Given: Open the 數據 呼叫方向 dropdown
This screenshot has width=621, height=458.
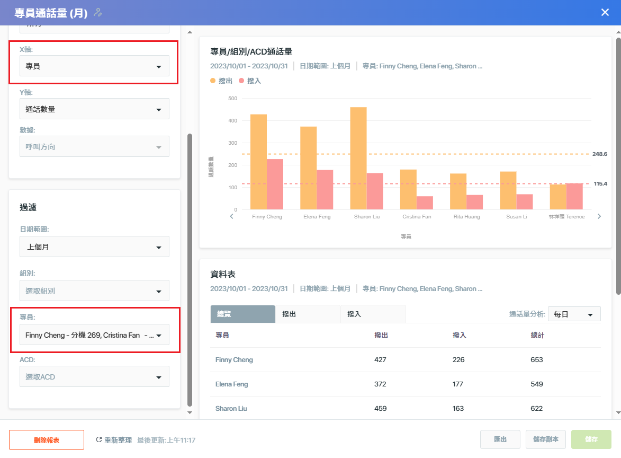Looking at the screenshot, I should click(94, 146).
